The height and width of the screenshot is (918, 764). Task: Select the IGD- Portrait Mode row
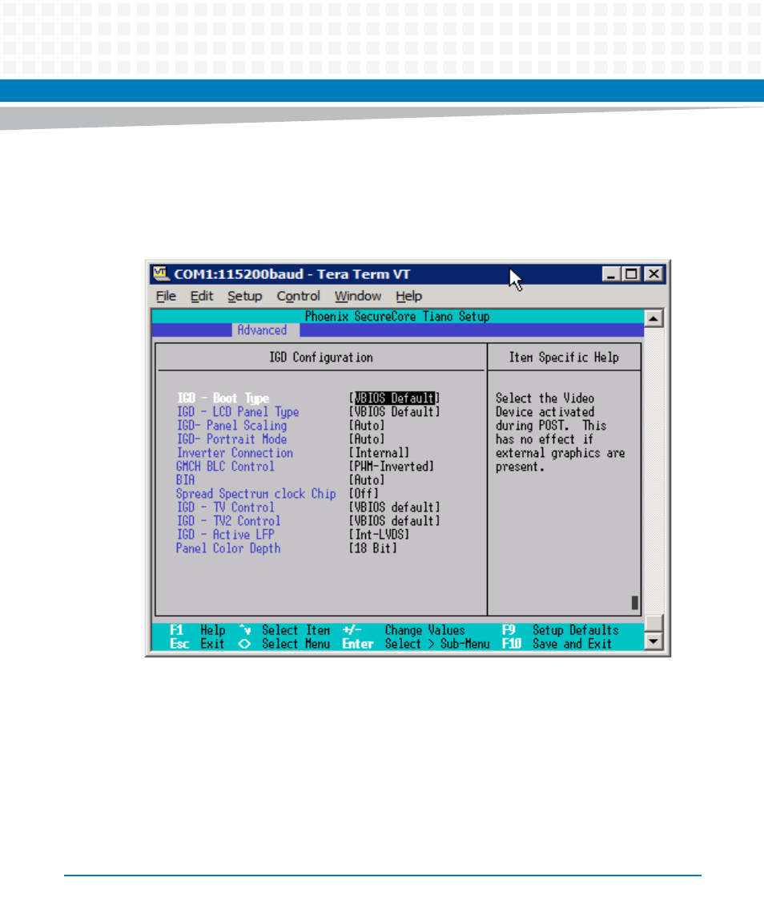280,439
